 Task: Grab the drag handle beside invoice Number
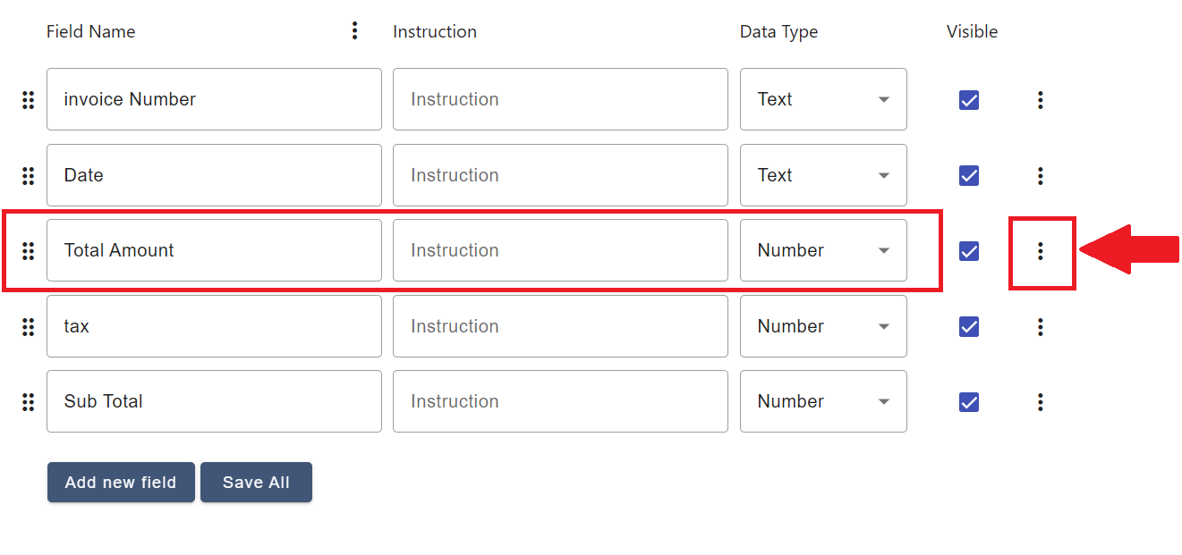click(28, 99)
